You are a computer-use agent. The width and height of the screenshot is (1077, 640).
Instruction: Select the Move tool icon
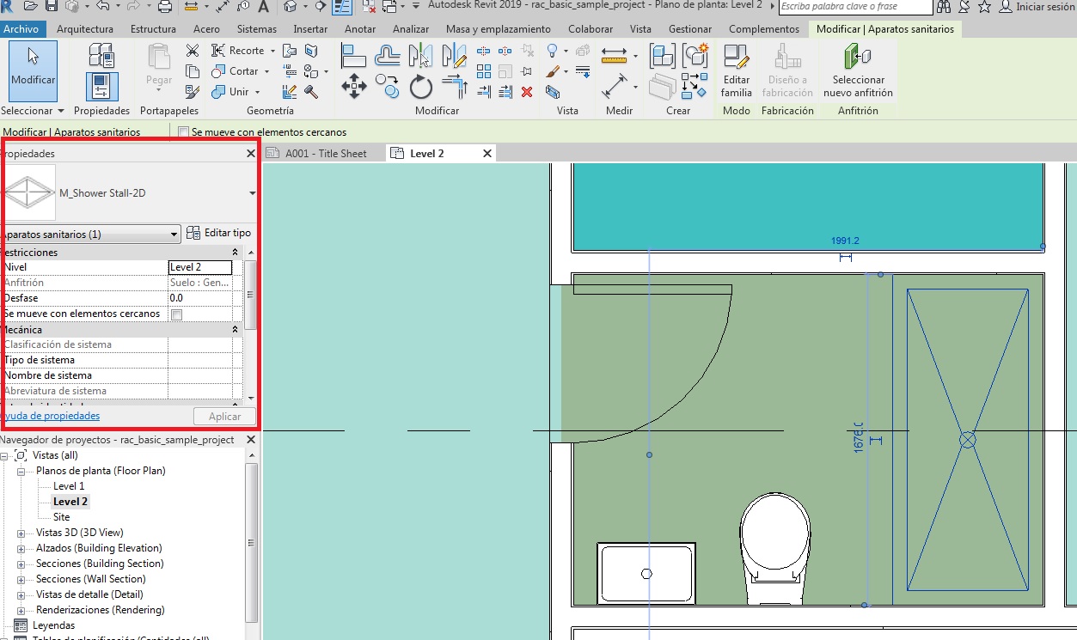point(354,87)
